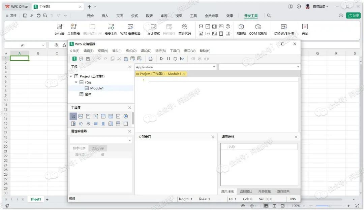Click the zoom slider in status bar
Viewport: 364px width, 210px height.
point(330,206)
